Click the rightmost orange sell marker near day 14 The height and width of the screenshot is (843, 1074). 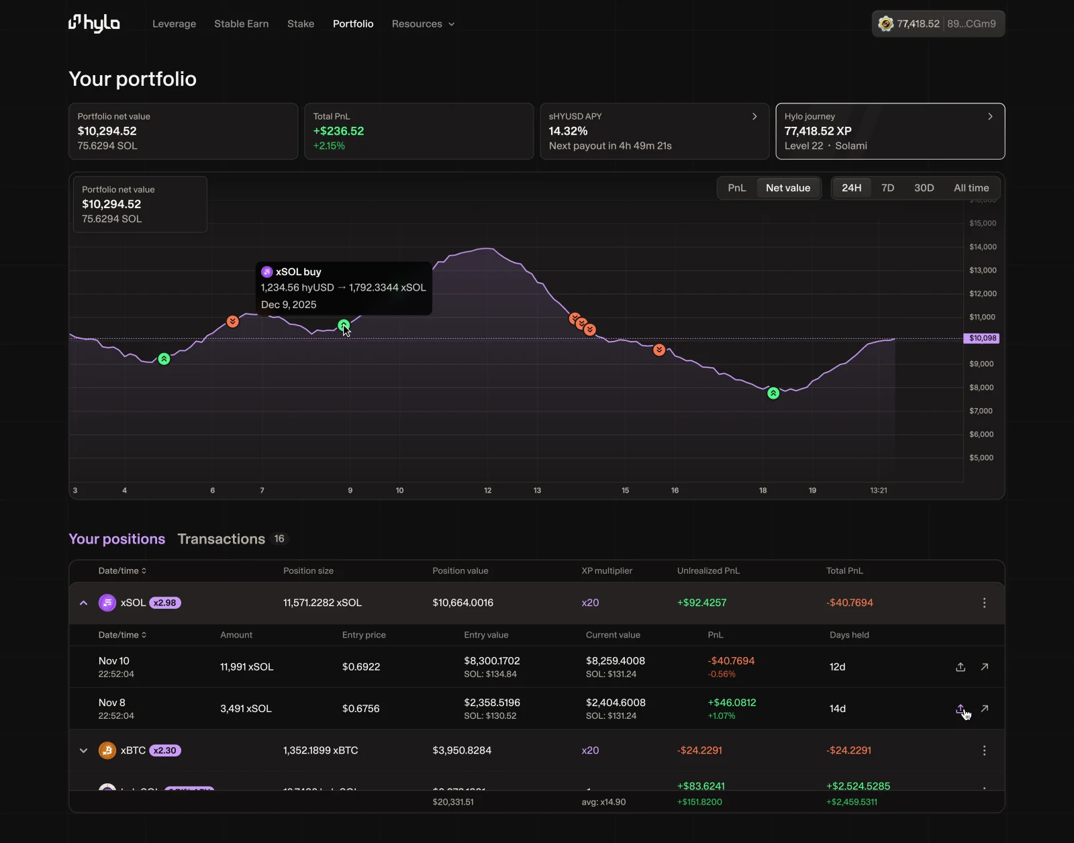pyautogui.click(x=589, y=330)
